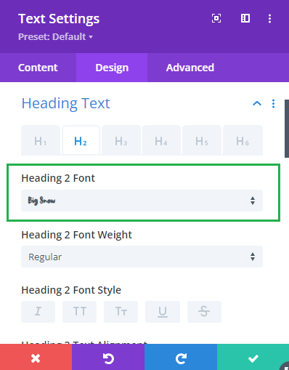Open the Preset: Default dropdown
The image size is (289, 370).
click(55, 37)
